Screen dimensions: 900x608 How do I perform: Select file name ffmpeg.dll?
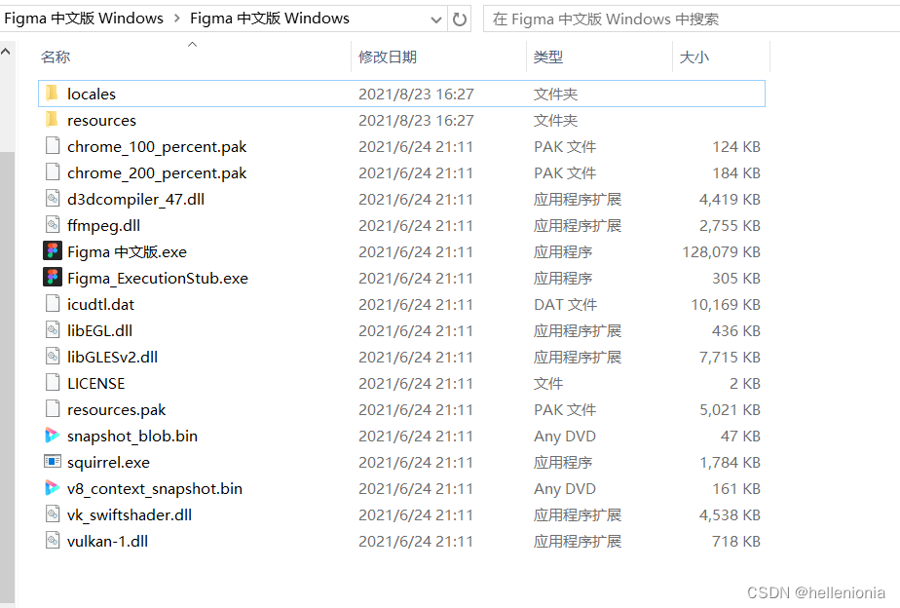[x=103, y=226]
